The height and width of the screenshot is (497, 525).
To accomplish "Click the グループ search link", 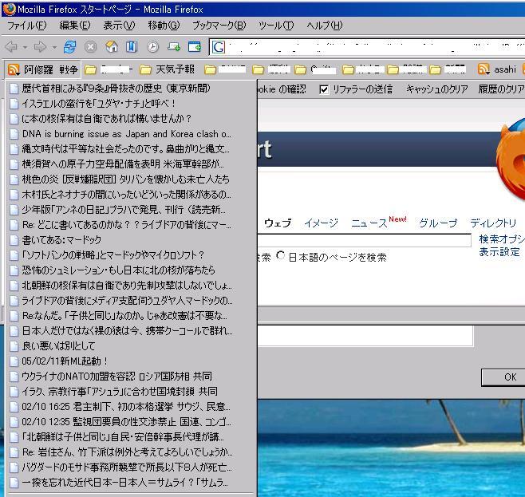I will click(438, 223).
